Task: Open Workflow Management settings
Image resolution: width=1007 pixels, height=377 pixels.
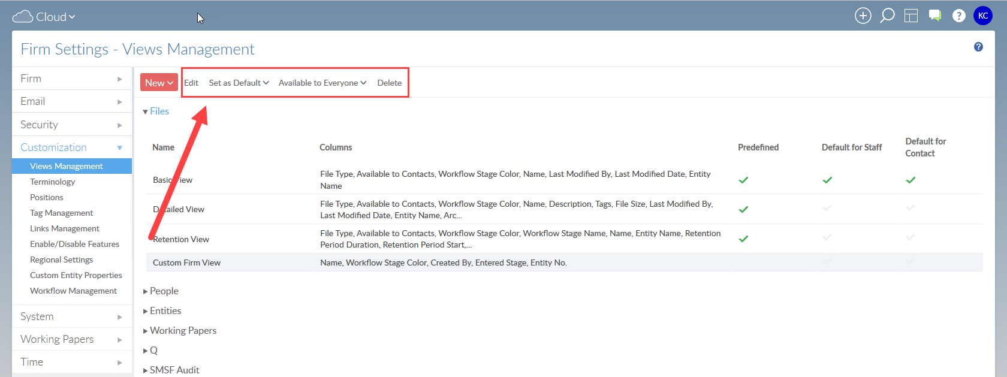Action: click(74, 291)
